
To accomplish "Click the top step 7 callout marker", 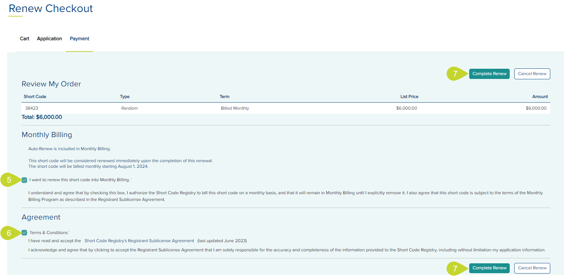I will pos(455,74).
